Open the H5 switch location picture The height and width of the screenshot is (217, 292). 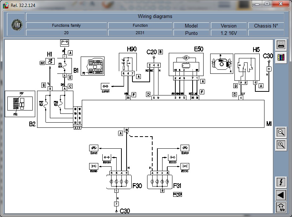221,63
